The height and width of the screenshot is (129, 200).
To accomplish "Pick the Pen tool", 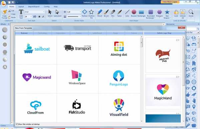I will click(x=113, y=13).
